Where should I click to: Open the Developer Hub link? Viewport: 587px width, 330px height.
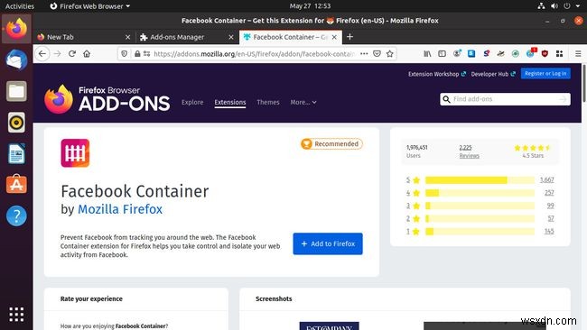493,74
